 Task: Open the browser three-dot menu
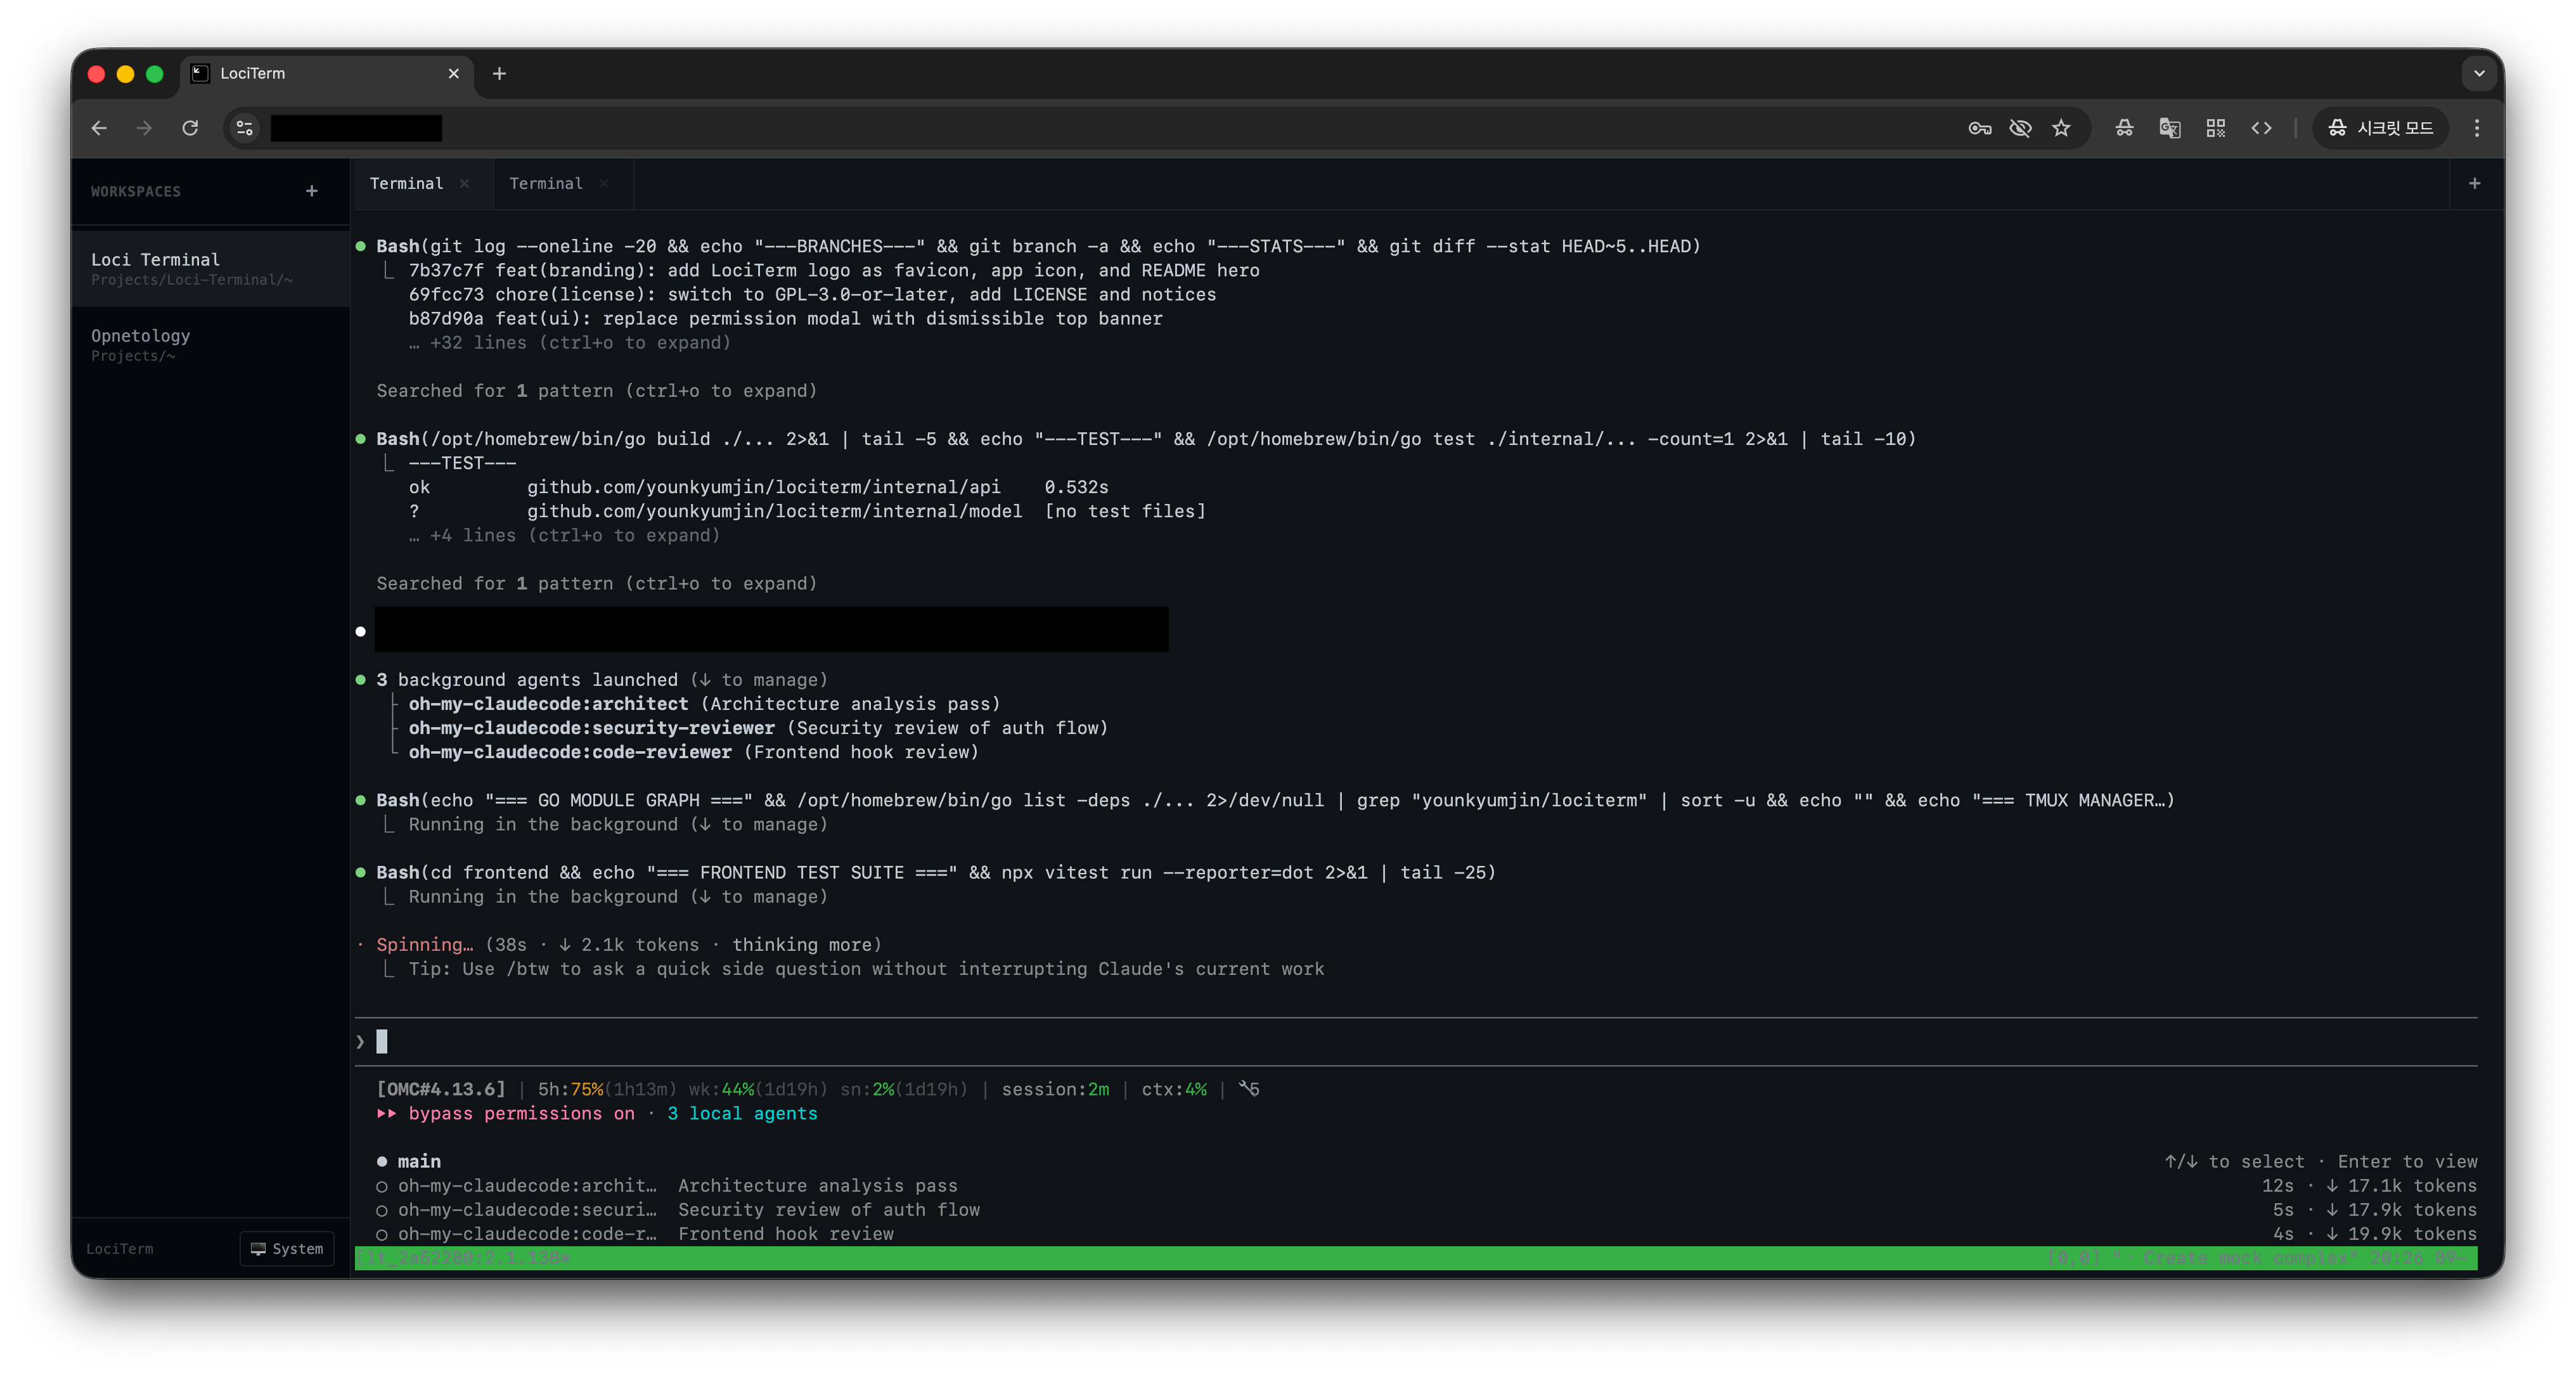tap(2477, 128)
